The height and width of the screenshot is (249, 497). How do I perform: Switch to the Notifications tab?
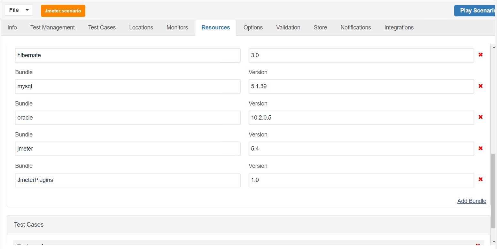pyautogui.click(x=356, y=27)
